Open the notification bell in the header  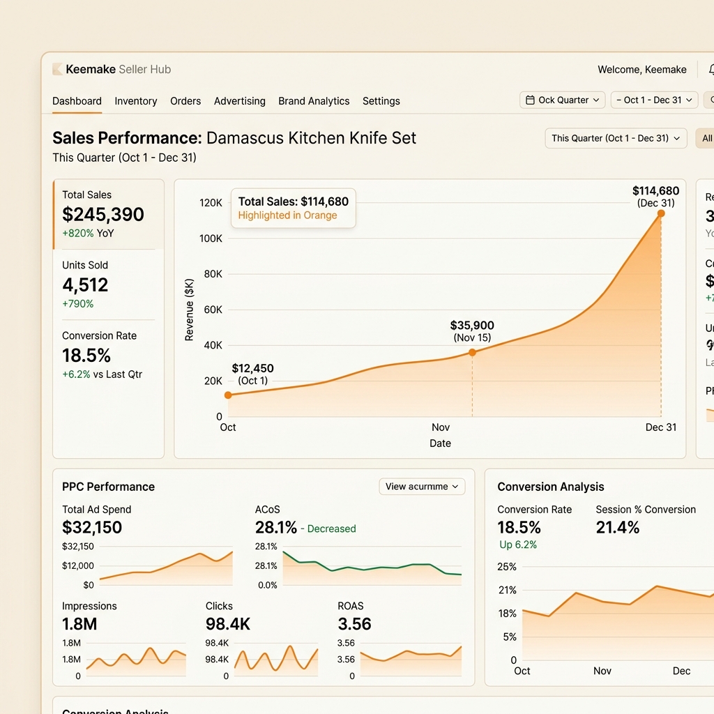tap(711, 70)
